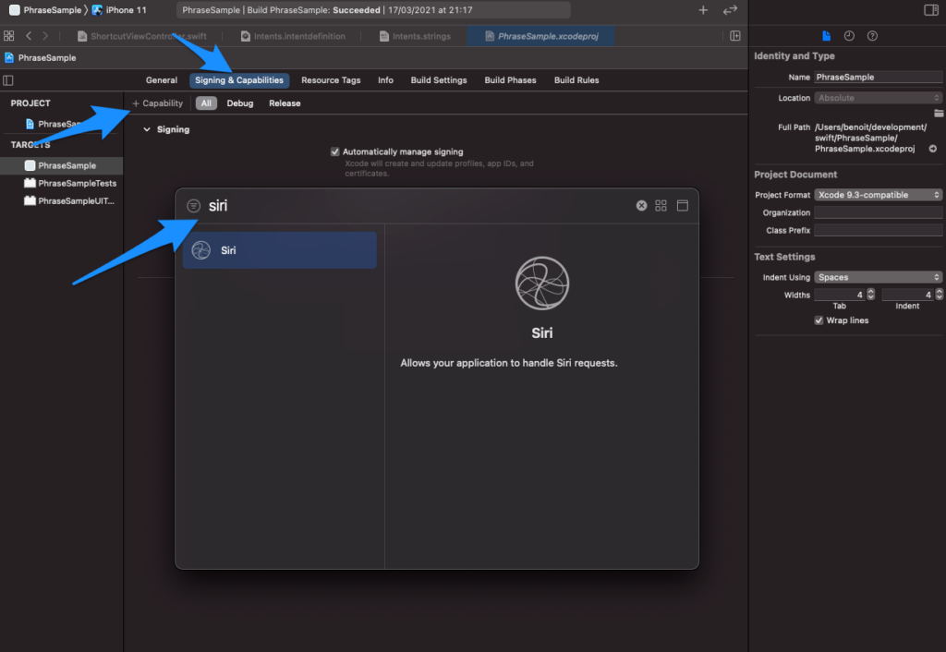Reveal full path in Finder arrow
Viewport: 946px width, 652px height.
pos(933,149)
